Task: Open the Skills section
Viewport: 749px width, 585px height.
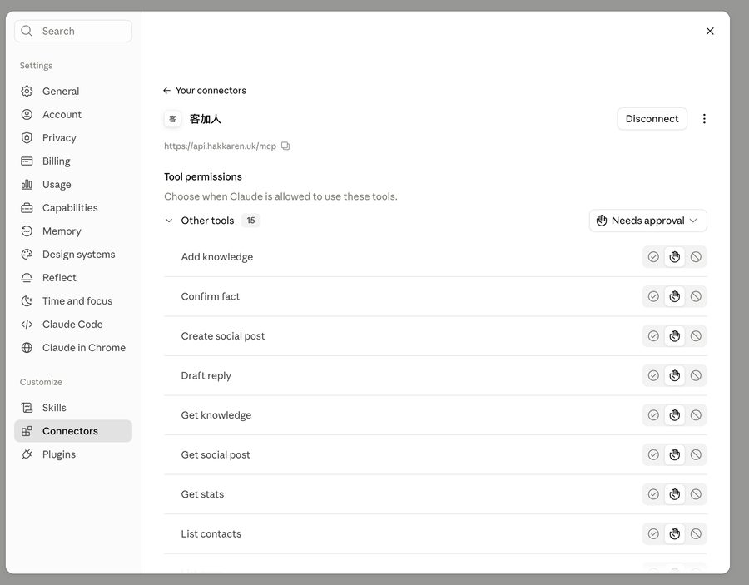Action: point(73,408)
